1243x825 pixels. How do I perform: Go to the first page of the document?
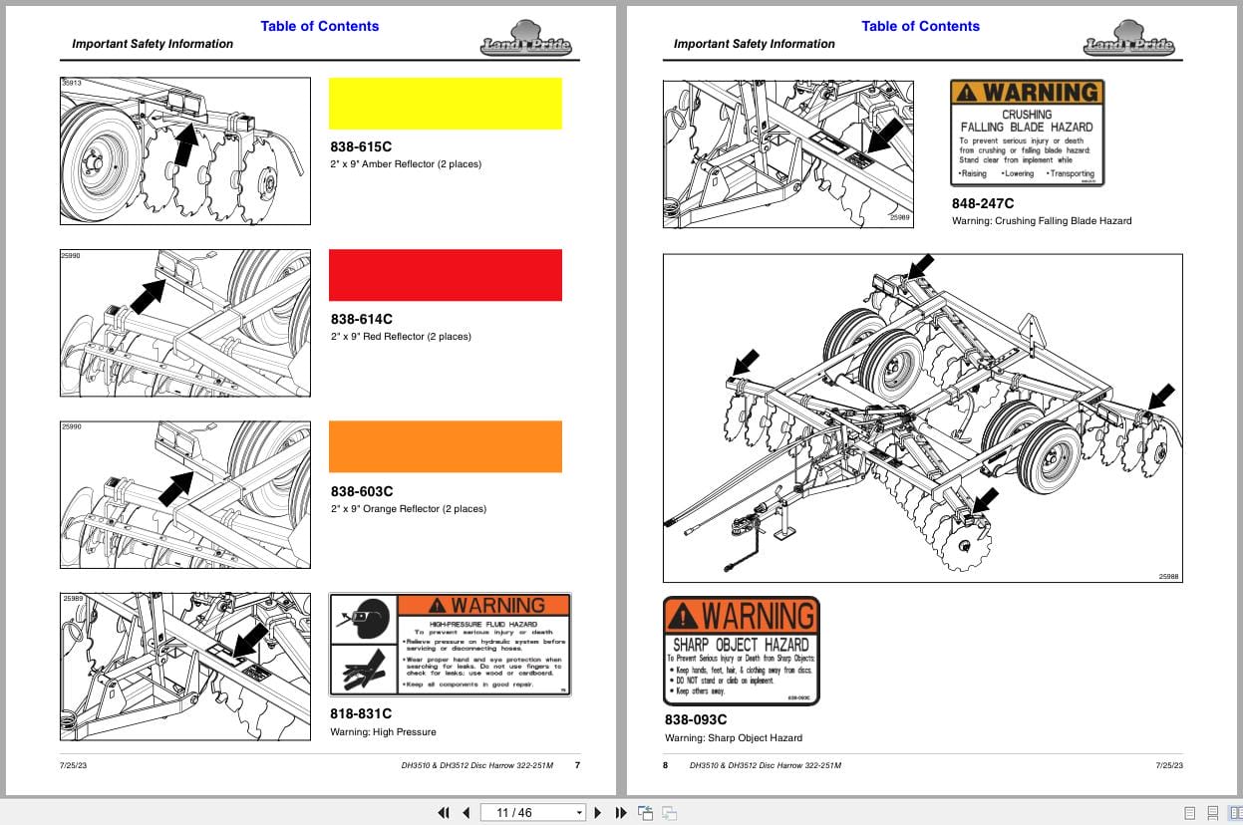click(444, 813)
